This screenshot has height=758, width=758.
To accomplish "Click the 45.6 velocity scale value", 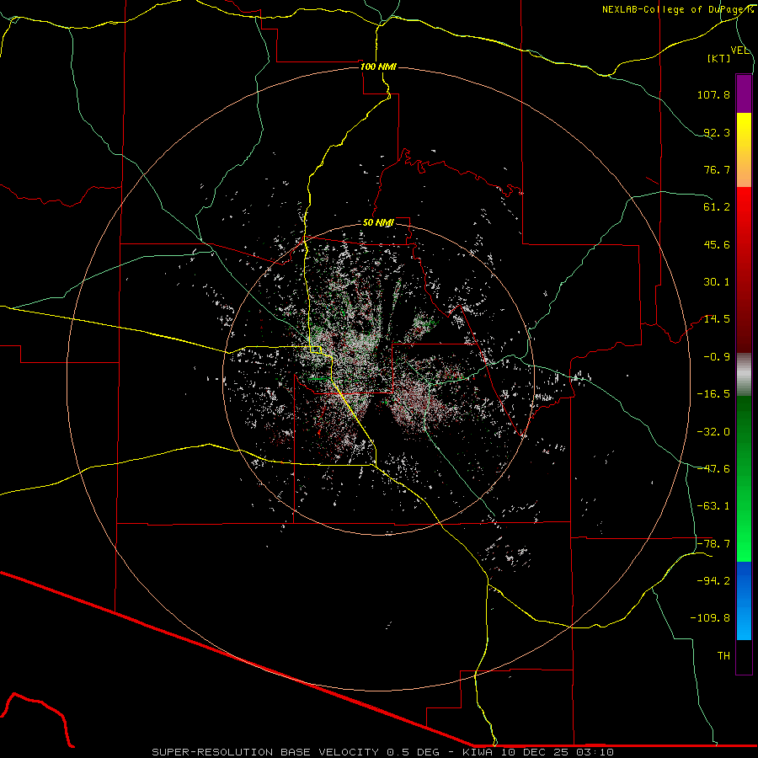I will [x=717, y=244].
